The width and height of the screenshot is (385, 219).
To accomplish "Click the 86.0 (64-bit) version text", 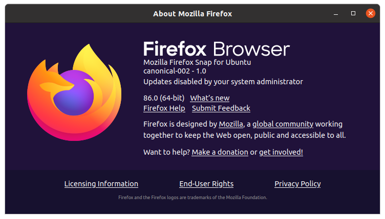I will [x=164, y=98].
